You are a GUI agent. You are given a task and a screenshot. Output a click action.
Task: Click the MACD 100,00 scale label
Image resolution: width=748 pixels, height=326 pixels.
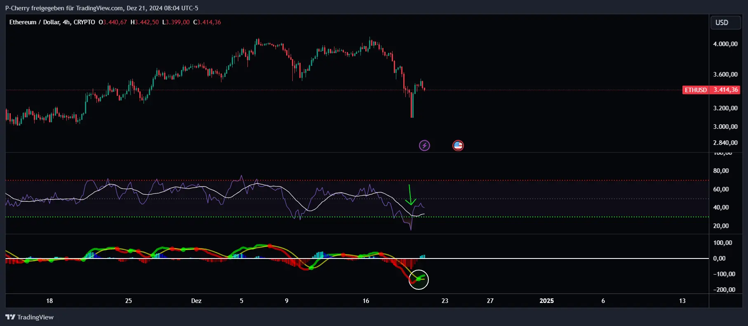723,243
